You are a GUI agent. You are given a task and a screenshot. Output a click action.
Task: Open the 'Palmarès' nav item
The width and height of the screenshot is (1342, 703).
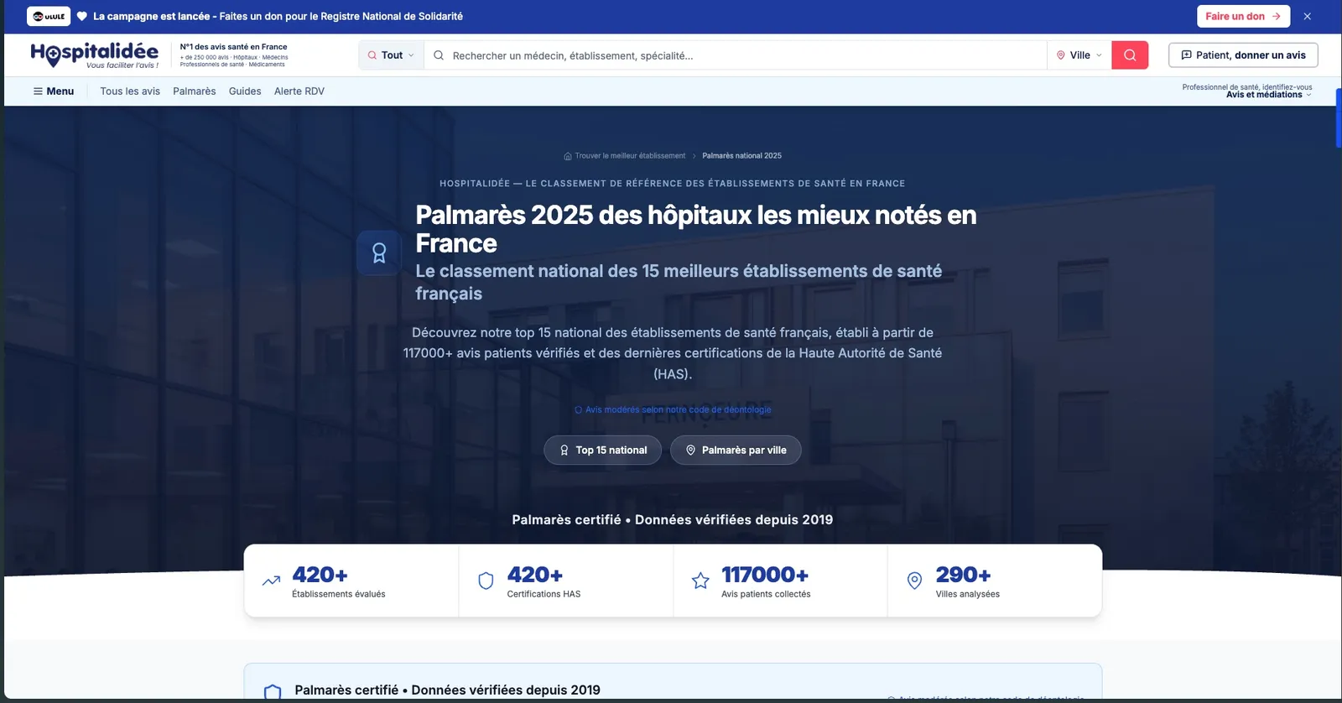tap(195, 91)
